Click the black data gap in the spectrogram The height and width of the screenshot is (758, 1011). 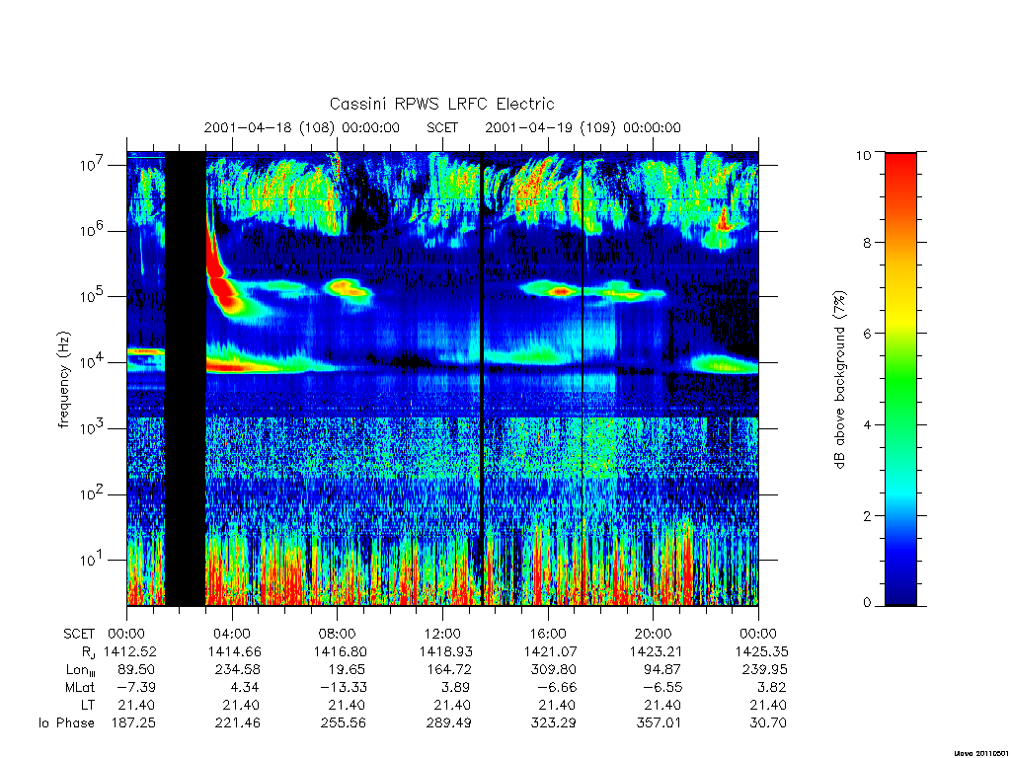(185, 379)
